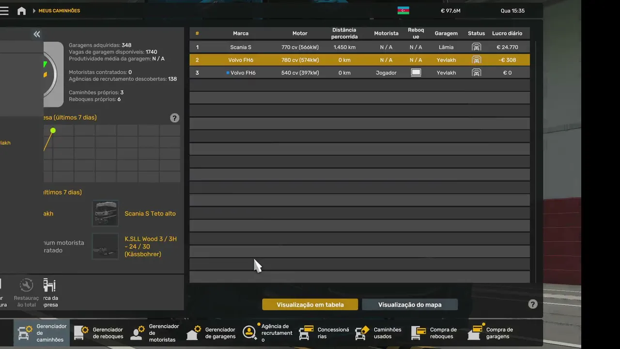Open Gerenciador de caminhões tab
The height and width of the screenshot is (349, 620).
click(x=42, y=333)
